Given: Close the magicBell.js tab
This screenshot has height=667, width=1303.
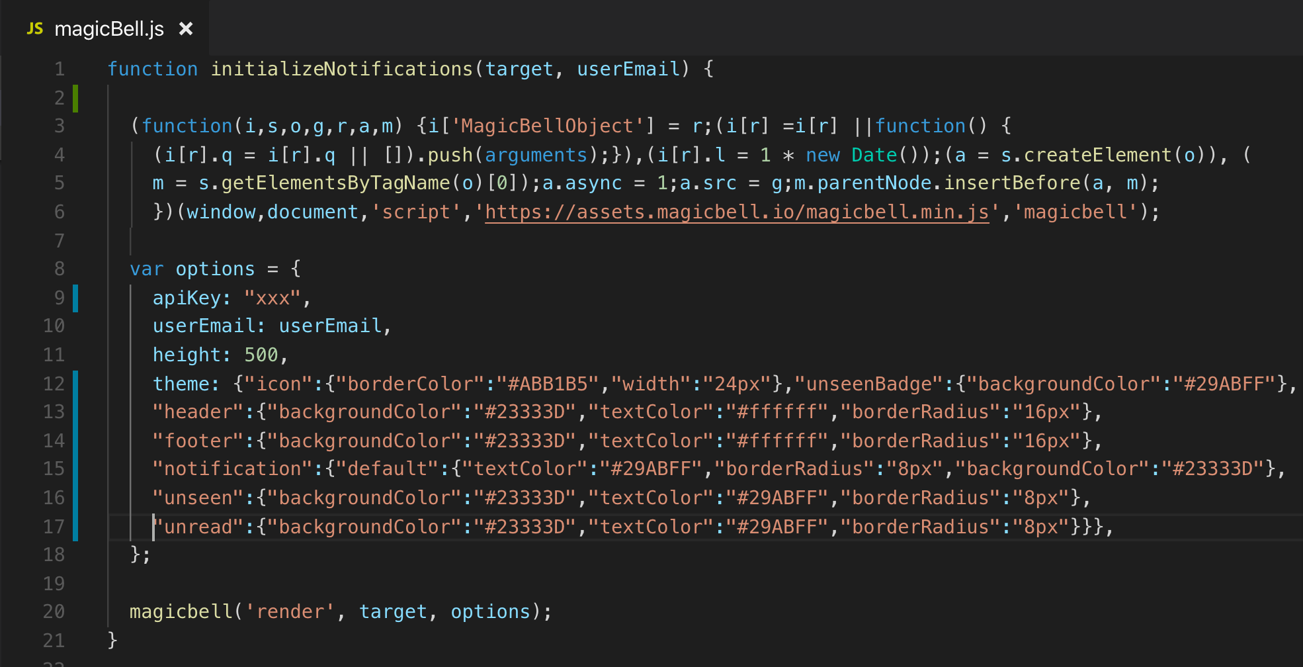Looking at the screenshot, I should point(186,28).
